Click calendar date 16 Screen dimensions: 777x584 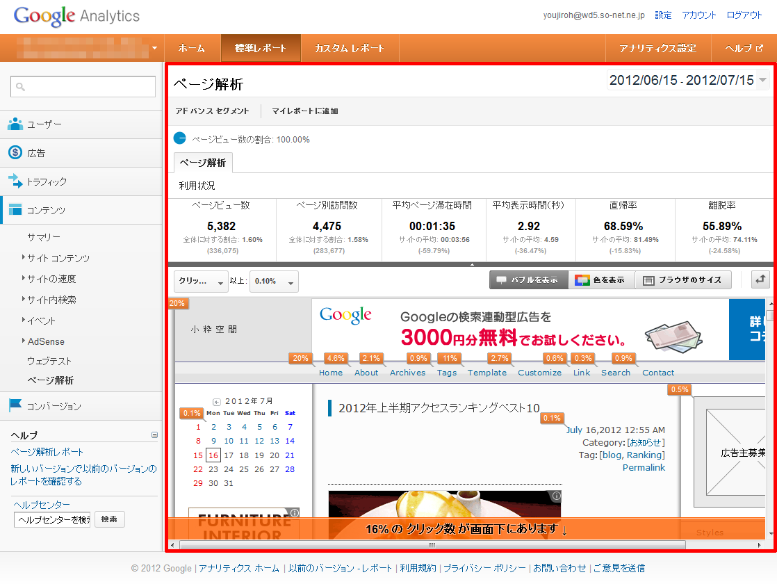[x=213, y=455]
